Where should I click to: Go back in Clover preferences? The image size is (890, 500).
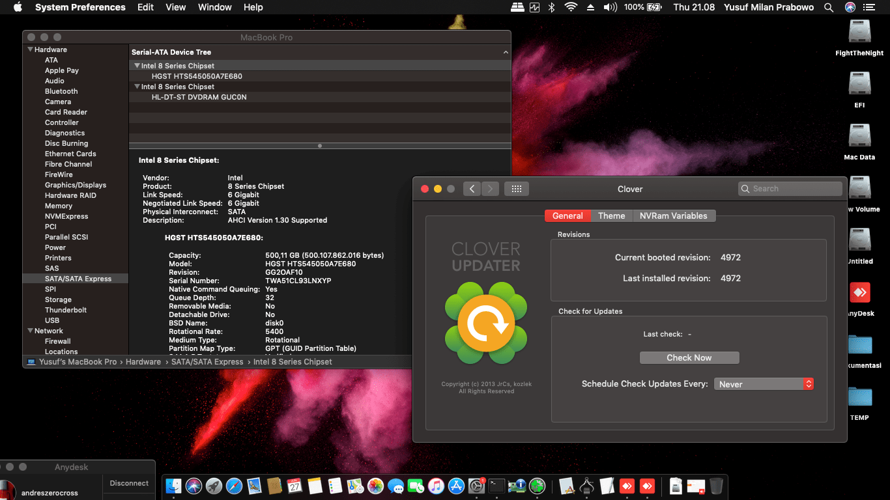coord(472,189)
